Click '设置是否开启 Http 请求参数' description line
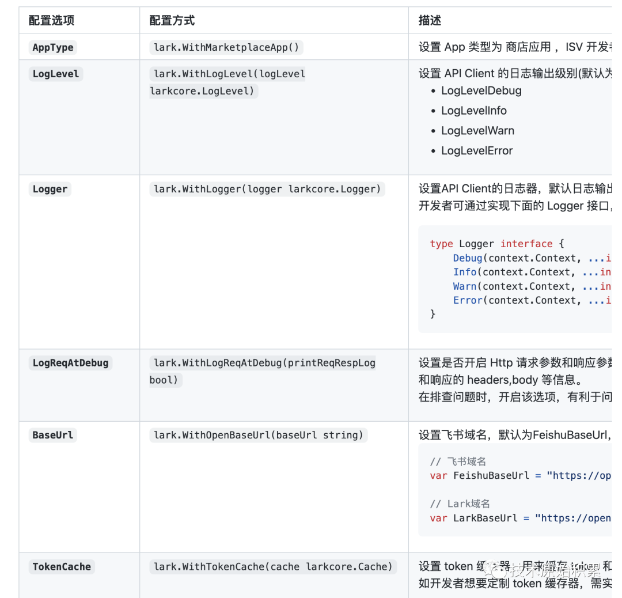Image resolution: width=622 pixels, height=598 pixels. (515, 363)
